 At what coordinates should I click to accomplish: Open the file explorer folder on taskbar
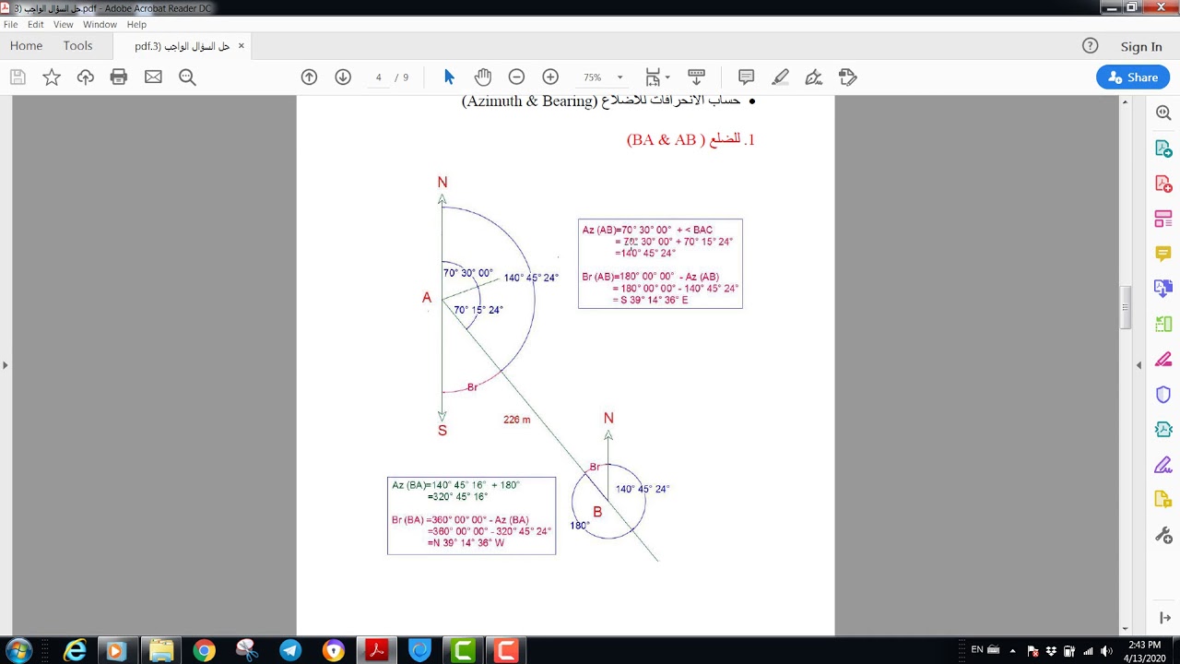click(160, 650)
